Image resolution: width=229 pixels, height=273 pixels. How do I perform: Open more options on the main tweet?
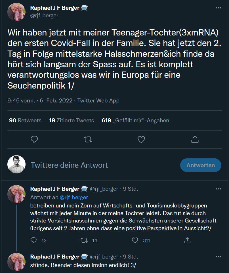pyautogui.click(x=218, y=8)
